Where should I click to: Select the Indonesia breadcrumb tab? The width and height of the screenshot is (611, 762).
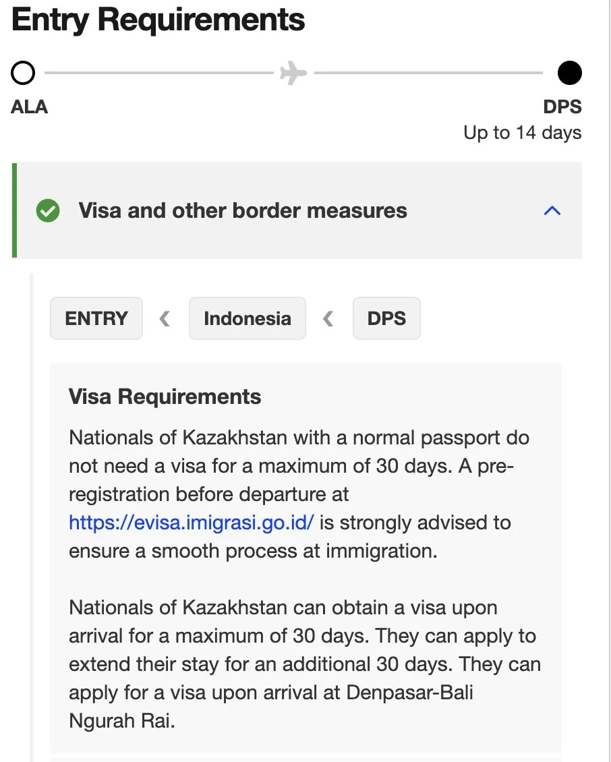coord(248,318)
